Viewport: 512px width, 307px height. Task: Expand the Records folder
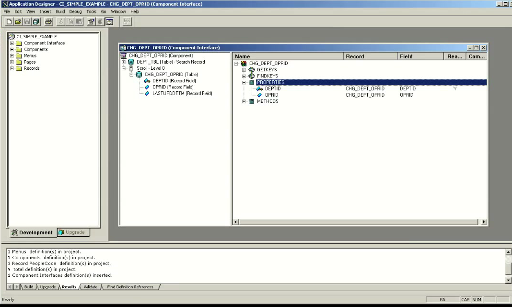tap(12, 68)
